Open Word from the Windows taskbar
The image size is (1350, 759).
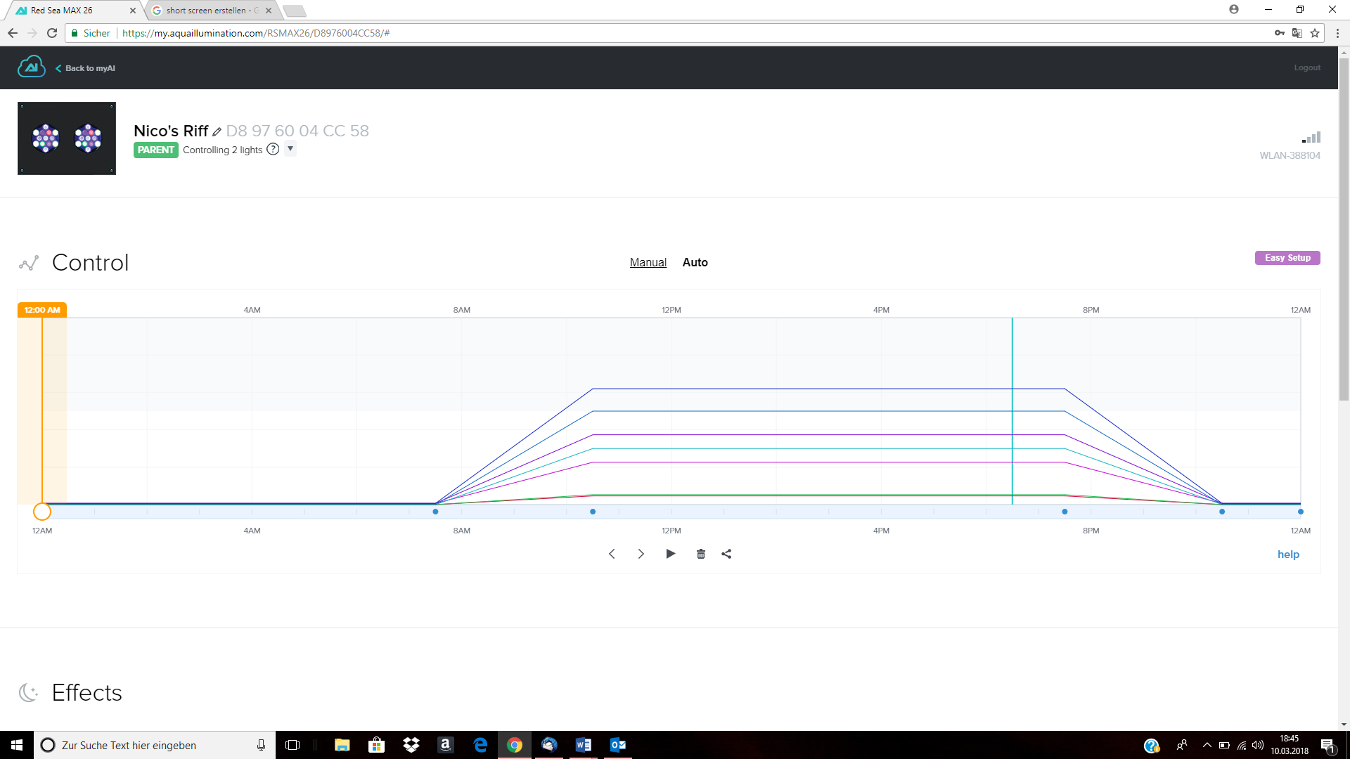(x=583, y=745)
